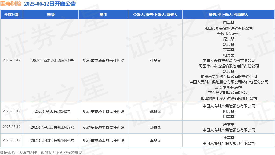
Task: Click the date in the 李某某 row
Action: tap(12, 140)
